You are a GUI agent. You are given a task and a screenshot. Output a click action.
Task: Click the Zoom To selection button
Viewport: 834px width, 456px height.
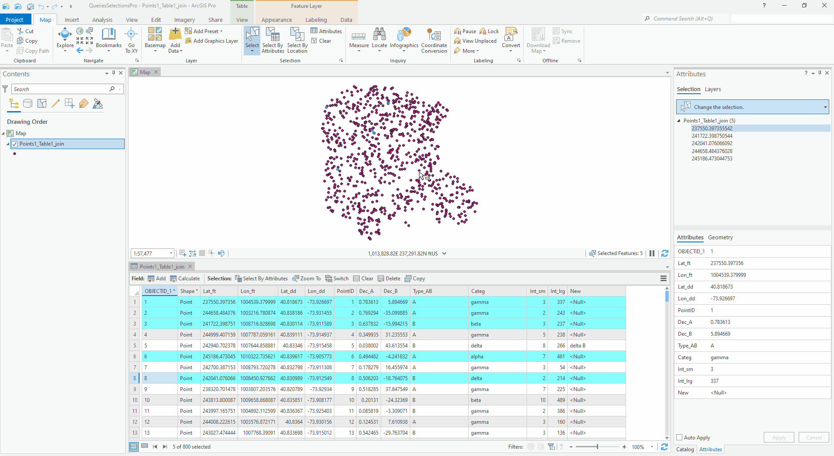tap(306, 279)
